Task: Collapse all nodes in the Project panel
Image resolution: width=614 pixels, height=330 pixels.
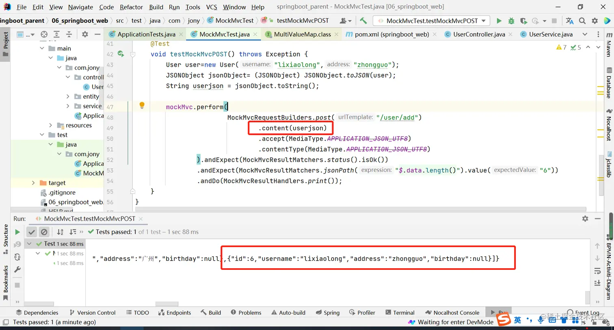Action: 69,35
